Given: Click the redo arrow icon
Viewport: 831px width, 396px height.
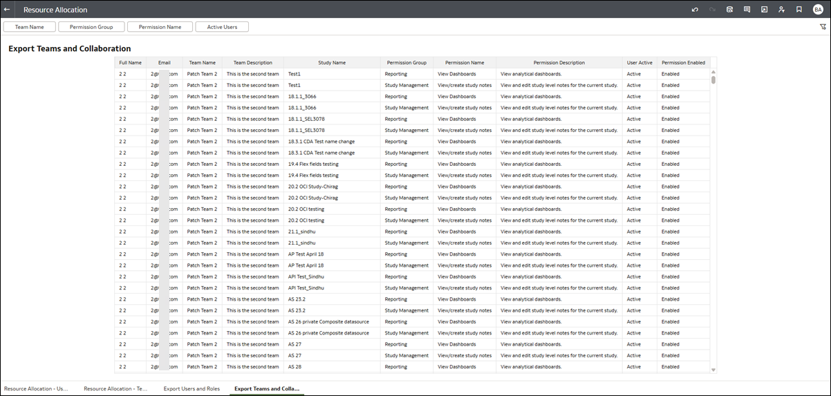Looking at the screenshot, I should click(712, 10).
